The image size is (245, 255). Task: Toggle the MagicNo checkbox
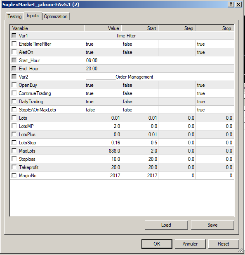pos(14,175)
